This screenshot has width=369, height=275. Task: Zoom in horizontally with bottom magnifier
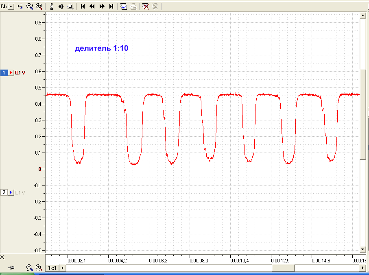tap(39, 268)
